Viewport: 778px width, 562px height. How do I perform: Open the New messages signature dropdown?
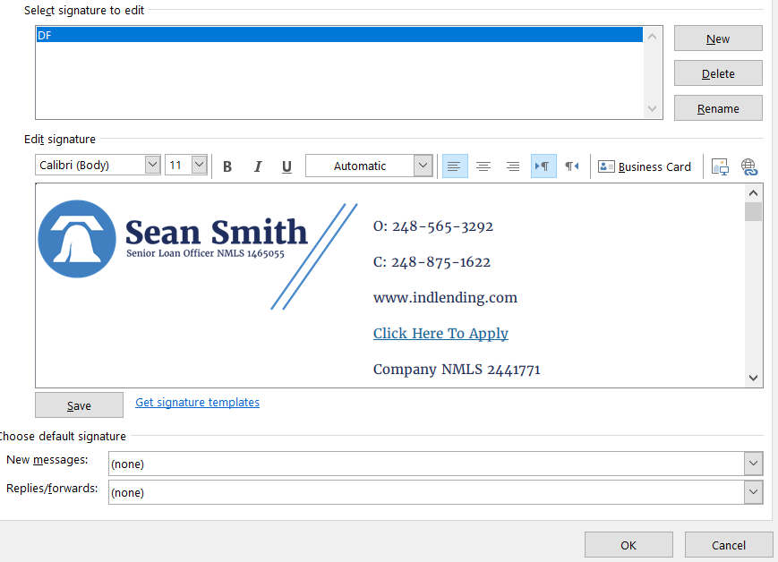click(753, 464)
